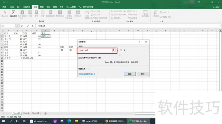Switch to the Sheet3 tab
The width and height of the screenshot is (222, 124).
pos(36,113)
